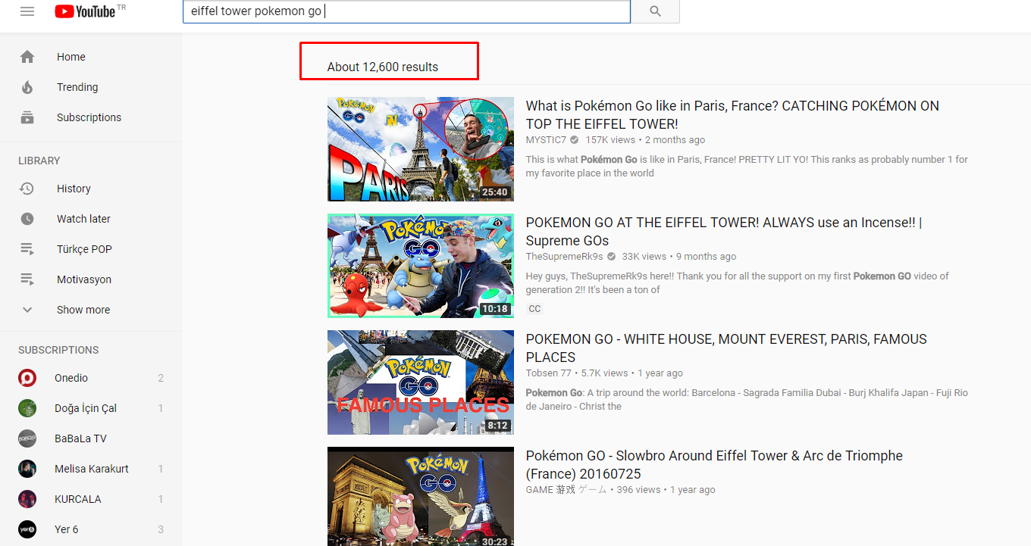Play the PARIS Eiffel Tower thumbnail video
Screen dimensions: 1031x546
tap(421, 149)
